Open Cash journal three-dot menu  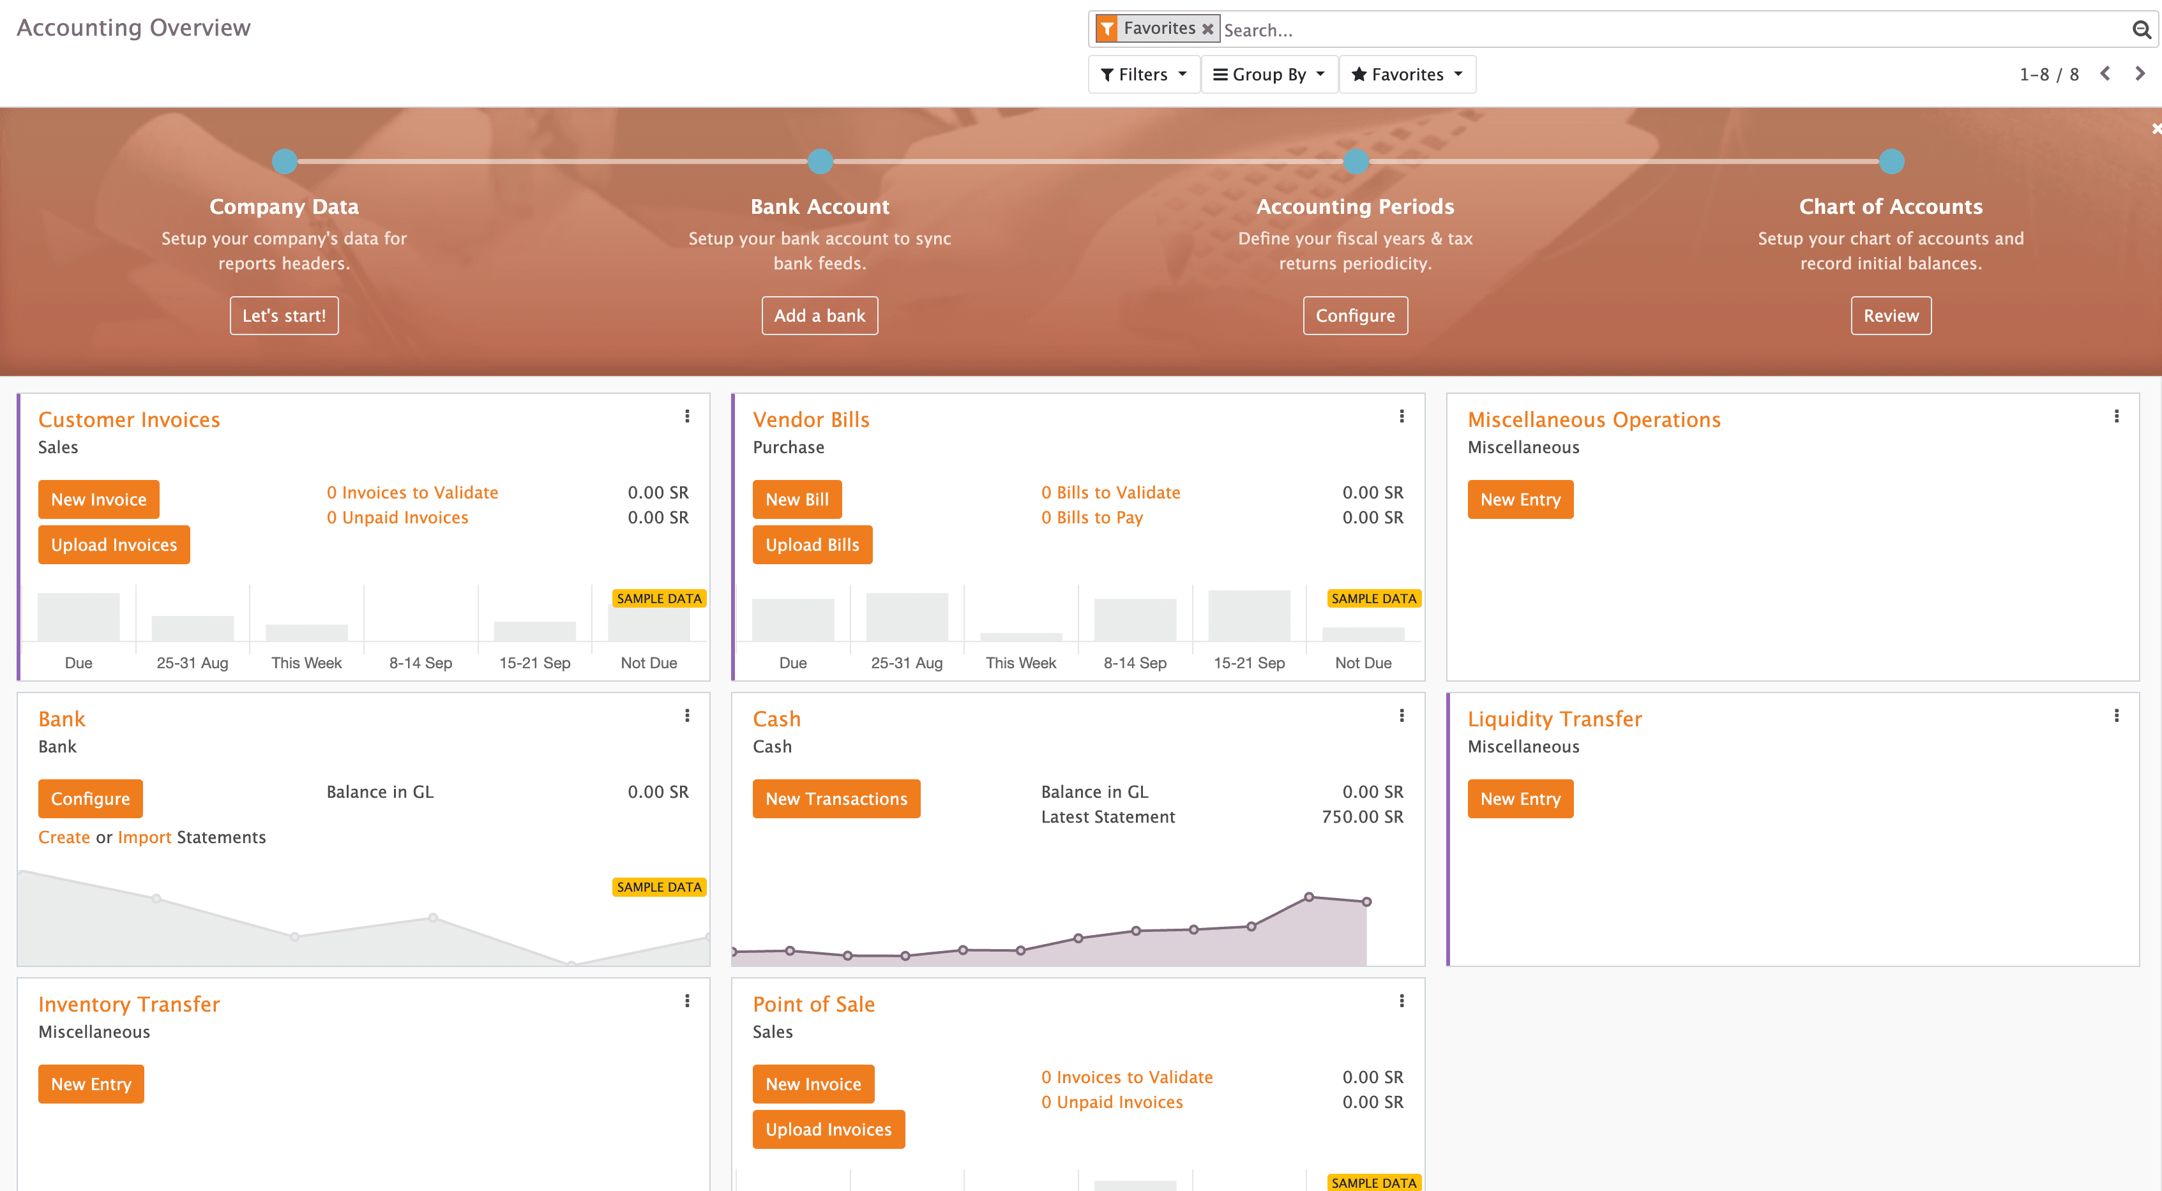point(1402,715)
